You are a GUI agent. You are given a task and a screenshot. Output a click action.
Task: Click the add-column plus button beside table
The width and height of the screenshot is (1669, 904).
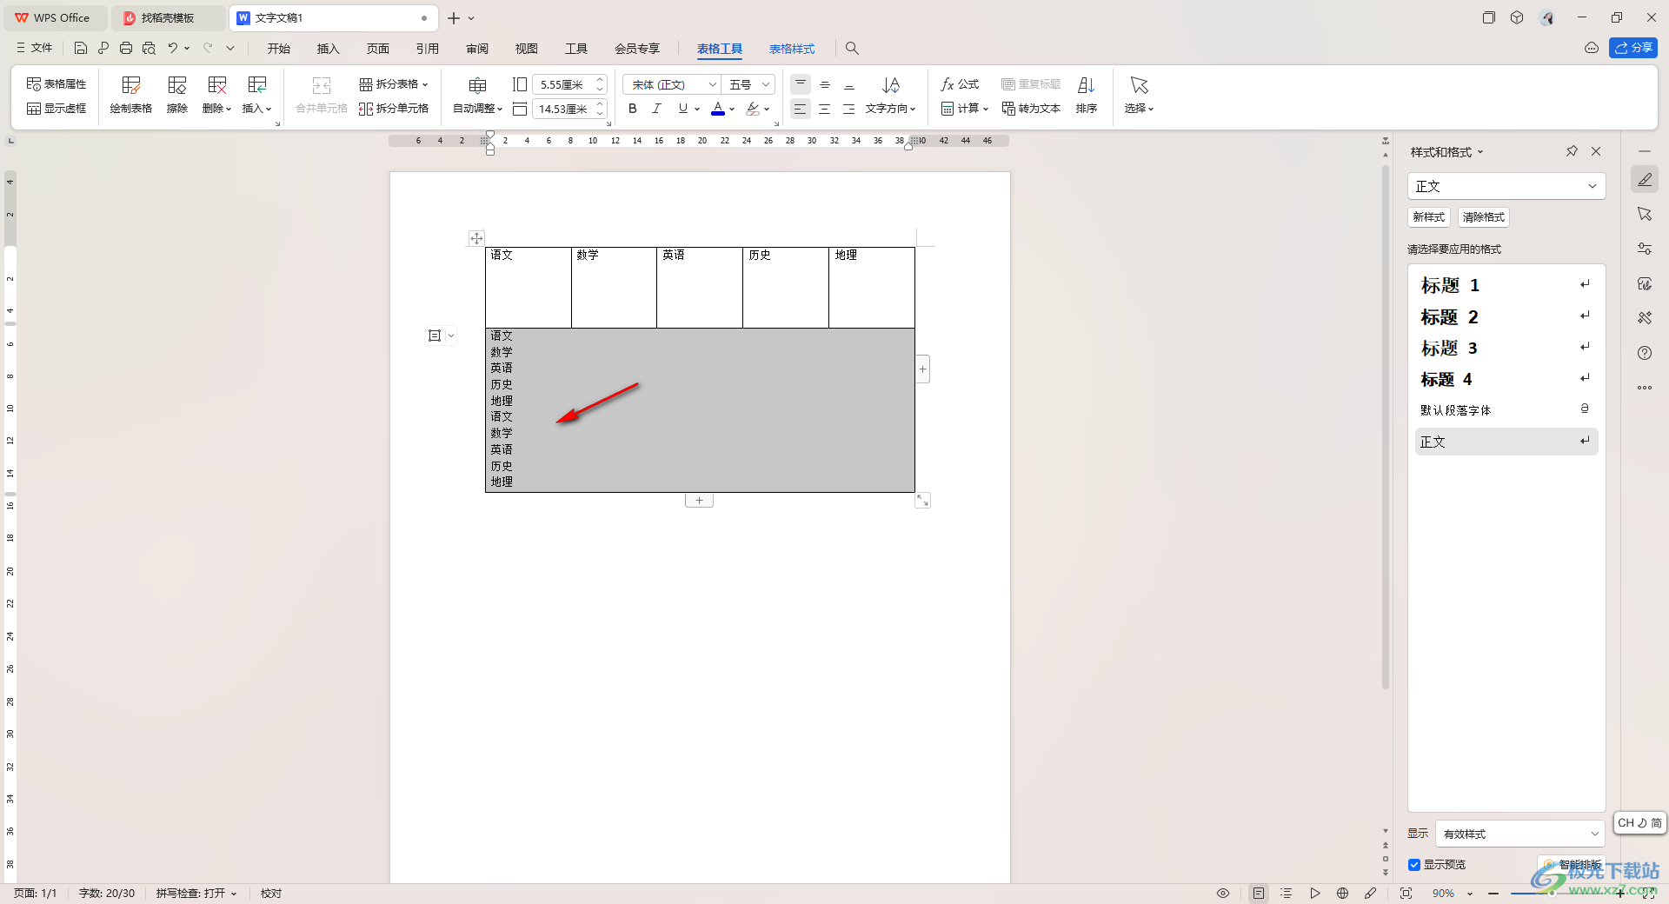point(923,369)
